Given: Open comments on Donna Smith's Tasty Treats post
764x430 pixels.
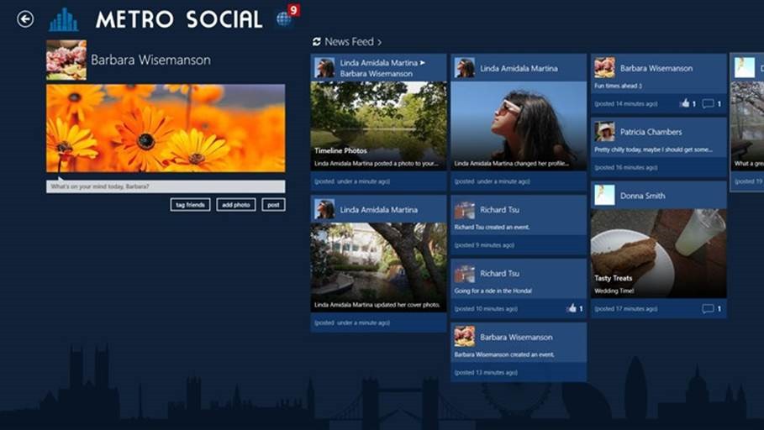Looking at the screenshot, I should tap(708, 309).
